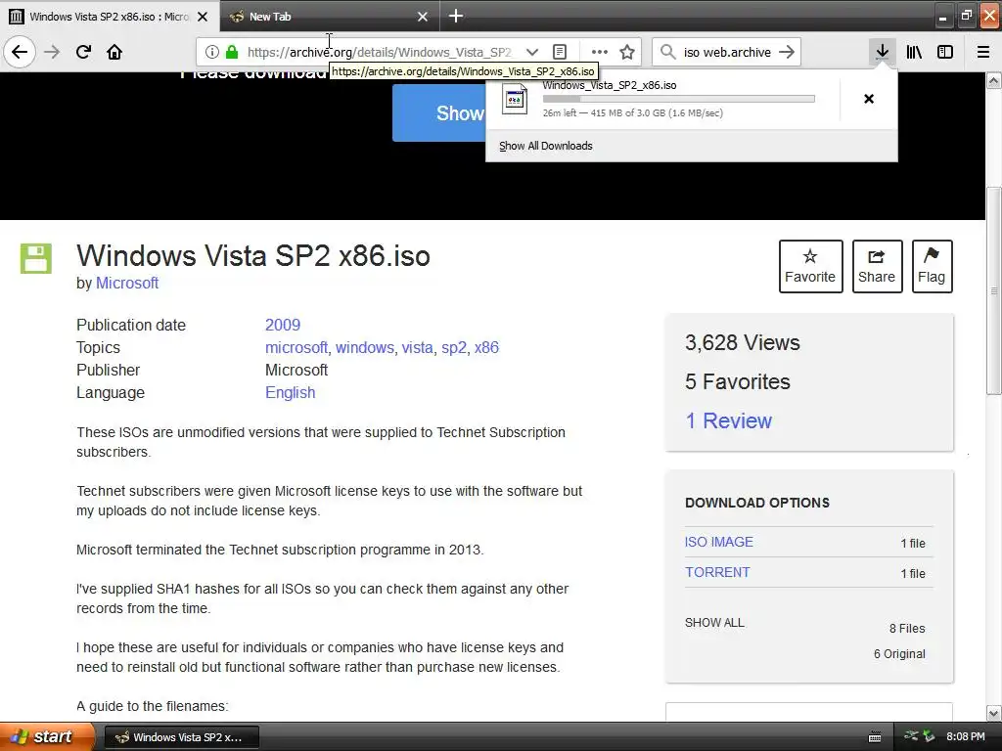Viewport: 1002px width, 751px height.
Task: Open the 'x86' topic link
Action: [486, 347]
